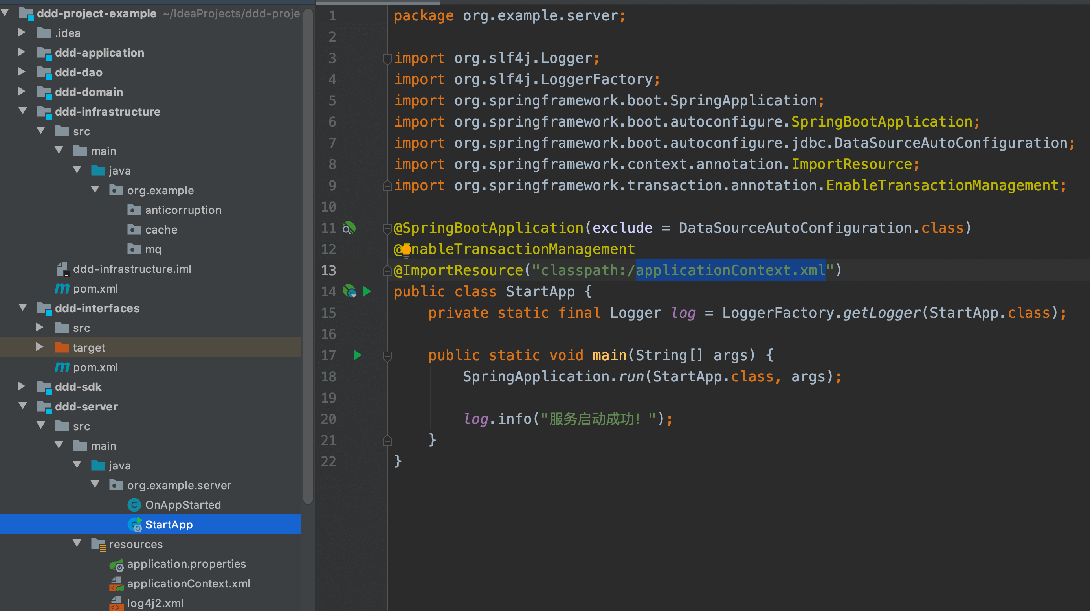Click the Maven icon of ddd-interfaces pom.xml
Screen dimensions: 1090x611
coord(62,367)
